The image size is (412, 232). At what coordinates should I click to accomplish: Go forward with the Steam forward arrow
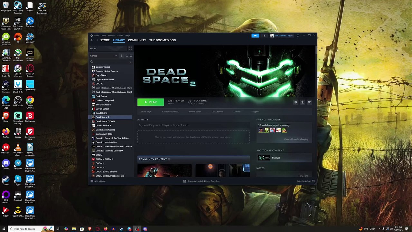pos(97,40)
